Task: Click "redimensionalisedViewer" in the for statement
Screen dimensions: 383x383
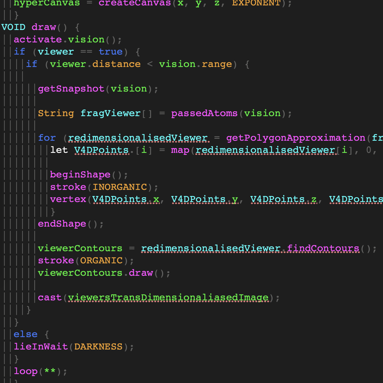Action: pos(138,138)
